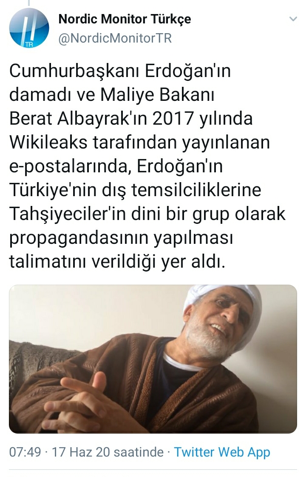The image size is (306, 477).
Task: Open the Nordic Monitor Türkçe display name
Action: (125, 19)
